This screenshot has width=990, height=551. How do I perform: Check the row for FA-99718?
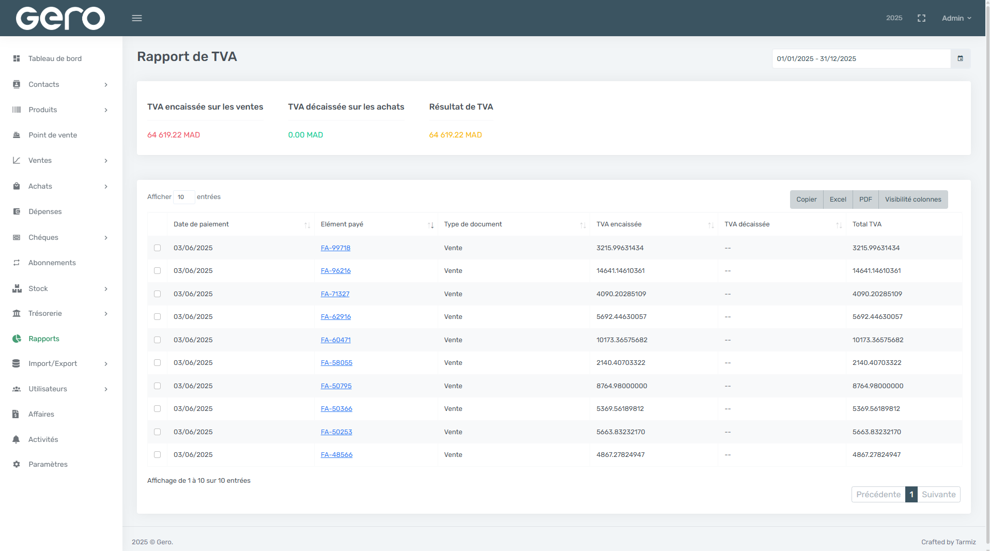157,248
